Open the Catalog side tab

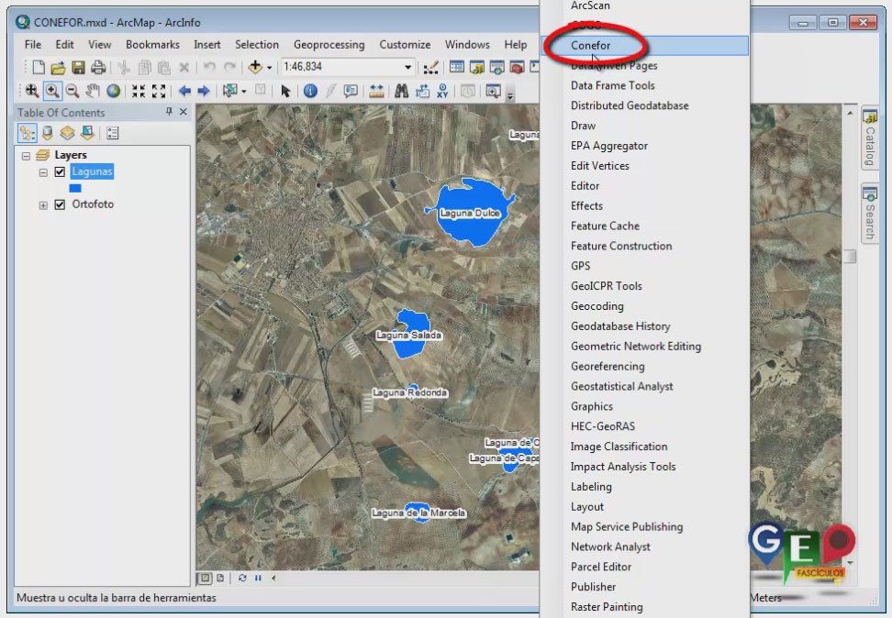[x=869, y=138]
